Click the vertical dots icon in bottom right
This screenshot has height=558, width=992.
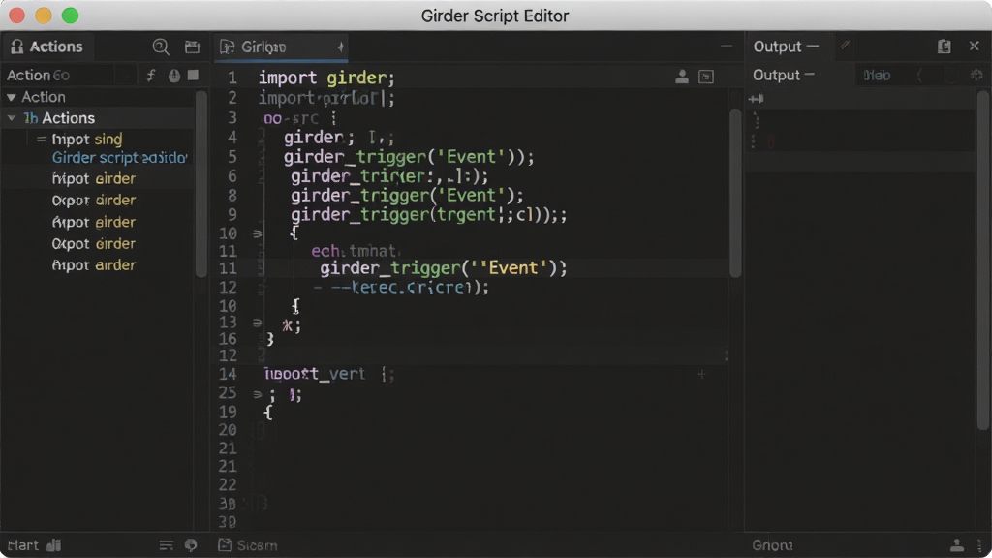[x=979, y=545]
